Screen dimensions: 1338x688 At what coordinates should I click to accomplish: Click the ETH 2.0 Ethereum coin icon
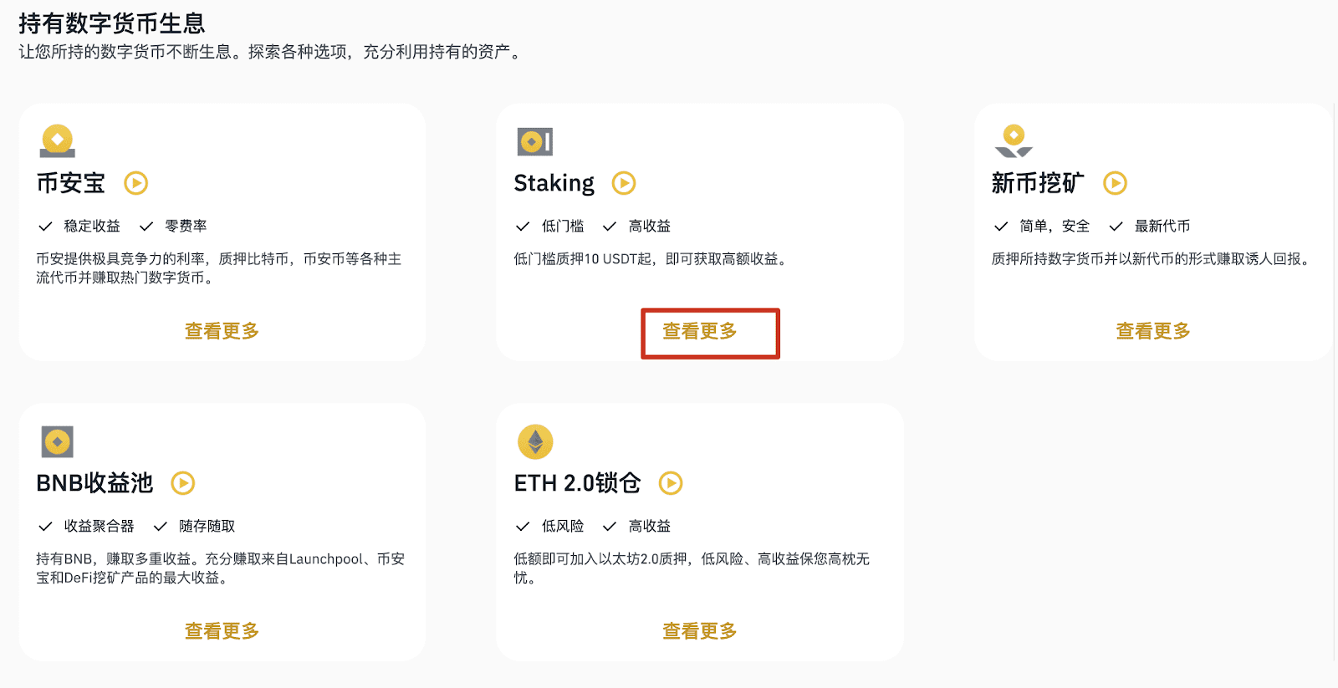(535, 441)
